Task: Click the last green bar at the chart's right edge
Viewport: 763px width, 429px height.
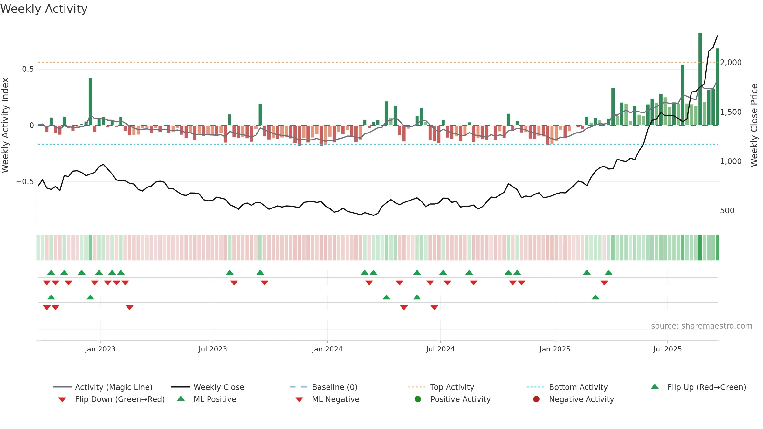Action: coord(718,87)
